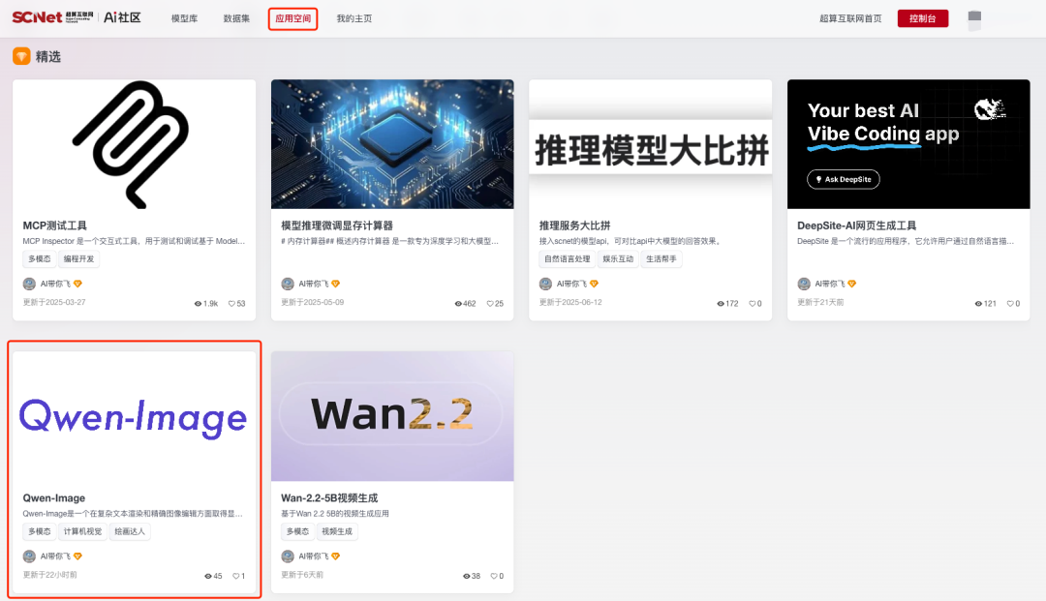
Task: Like the 推理服务大比拼 card heart
Action: (752, 303)
